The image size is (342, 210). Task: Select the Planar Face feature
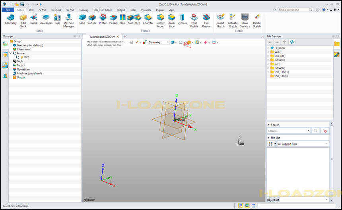pos(171,21)
